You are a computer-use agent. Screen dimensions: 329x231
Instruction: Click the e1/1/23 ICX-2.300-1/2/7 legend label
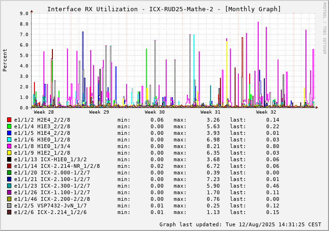52,186
